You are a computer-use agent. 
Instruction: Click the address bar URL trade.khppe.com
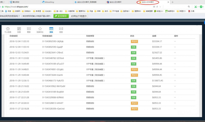point(16,7)
